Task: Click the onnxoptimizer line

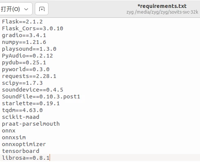Action: (24, 144)
